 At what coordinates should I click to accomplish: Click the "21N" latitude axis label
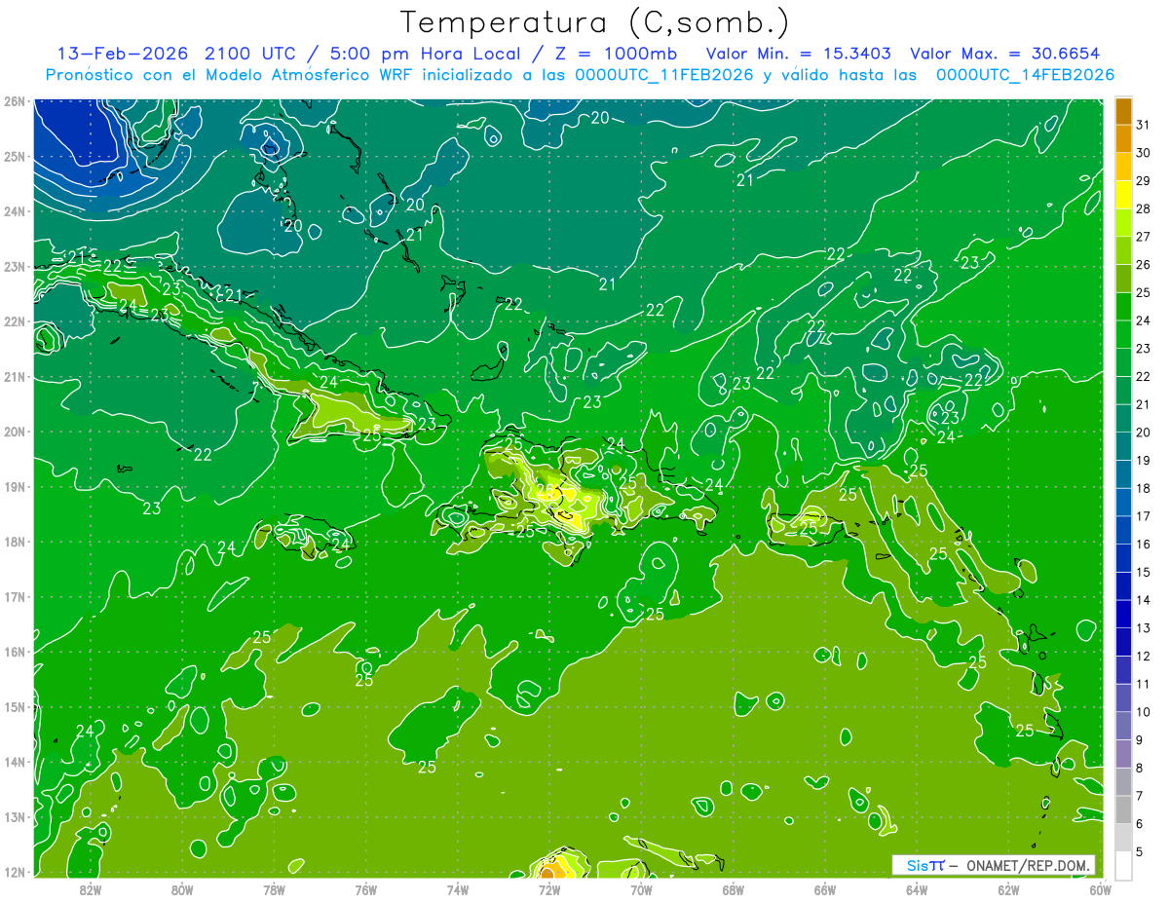14,377
